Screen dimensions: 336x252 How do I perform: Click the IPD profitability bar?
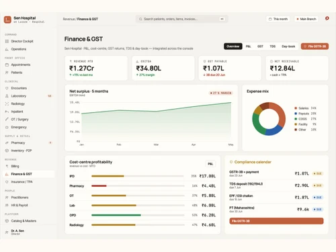click(x=138, y=176)
